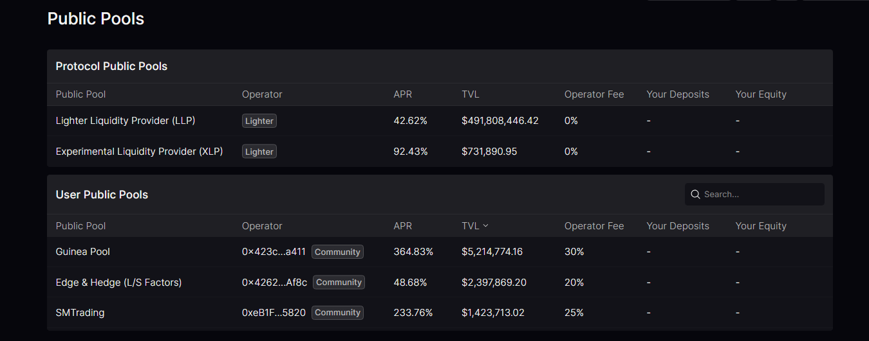Open the Edge & Hedge (L/S Factors) pool

click(x=118, y=283)
